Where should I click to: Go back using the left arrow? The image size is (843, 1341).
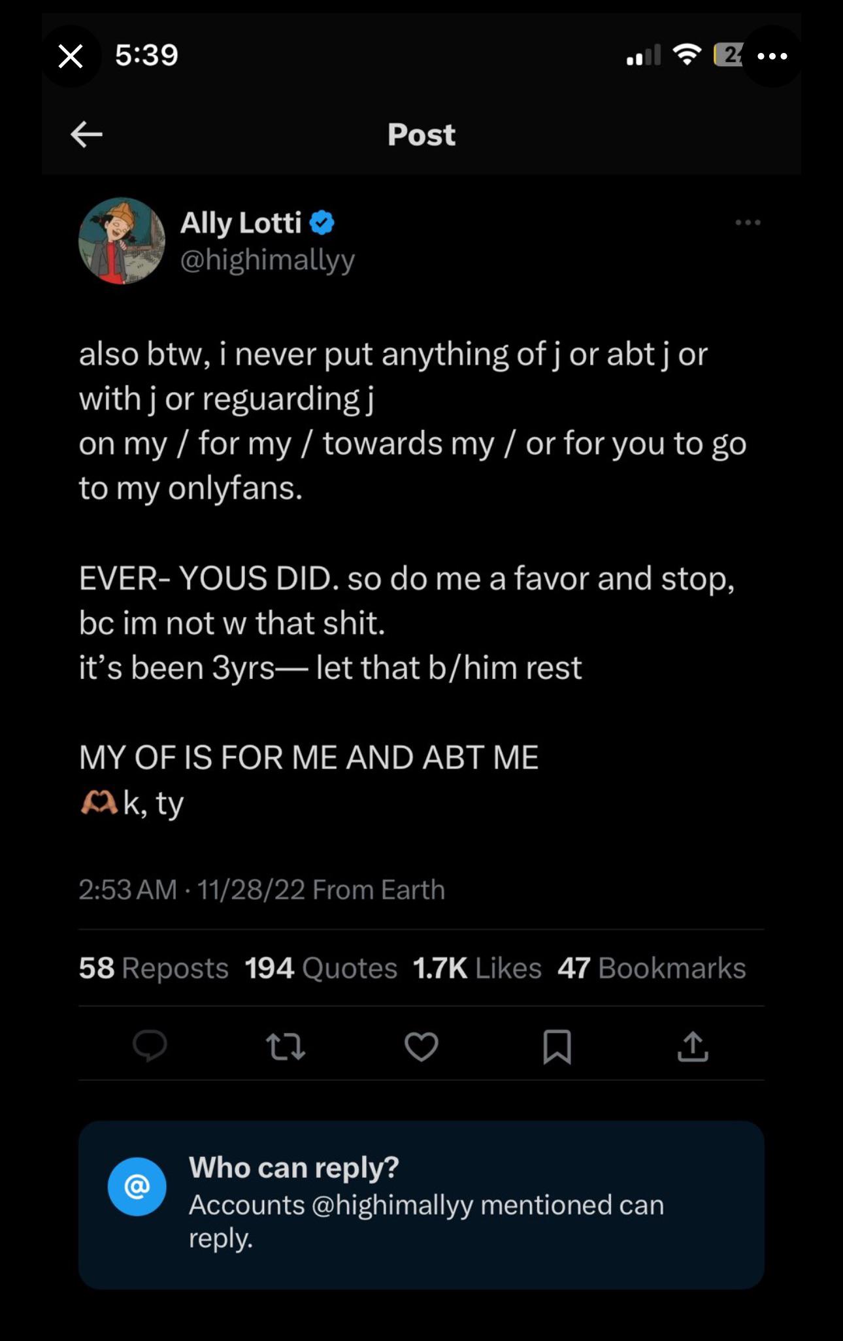[x=86, y=135]
